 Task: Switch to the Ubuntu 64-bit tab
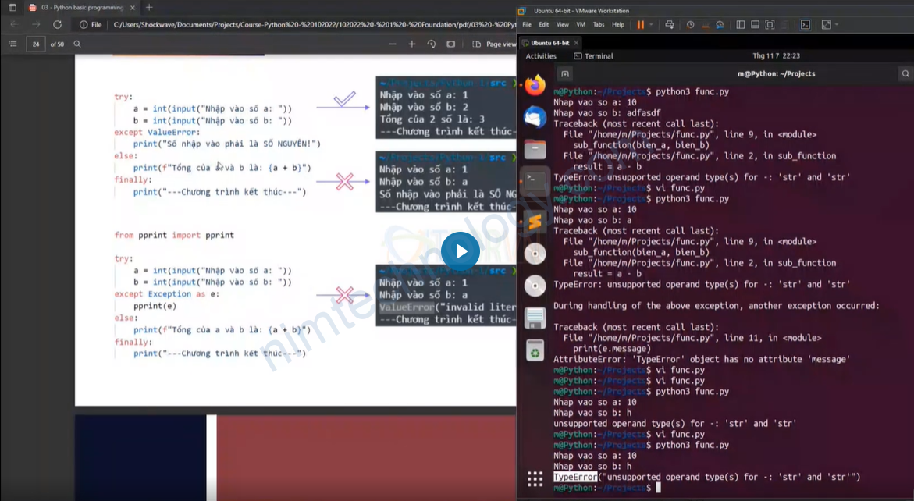pyautogui.click(x=549, y=43)
